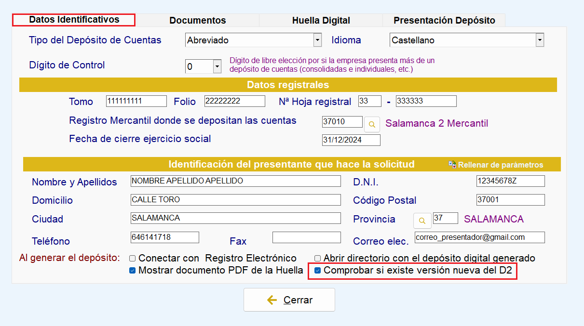Select the Datos Identificativos tab

tap(74, 20)
